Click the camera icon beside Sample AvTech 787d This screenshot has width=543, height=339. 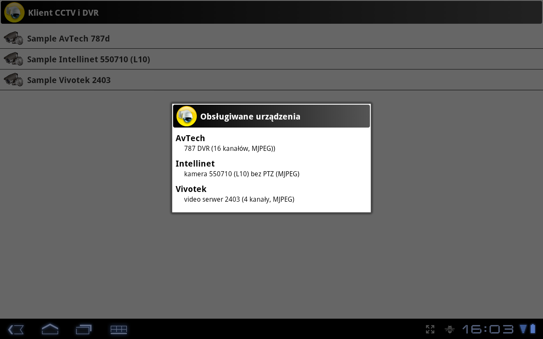[x=14, y=38]
